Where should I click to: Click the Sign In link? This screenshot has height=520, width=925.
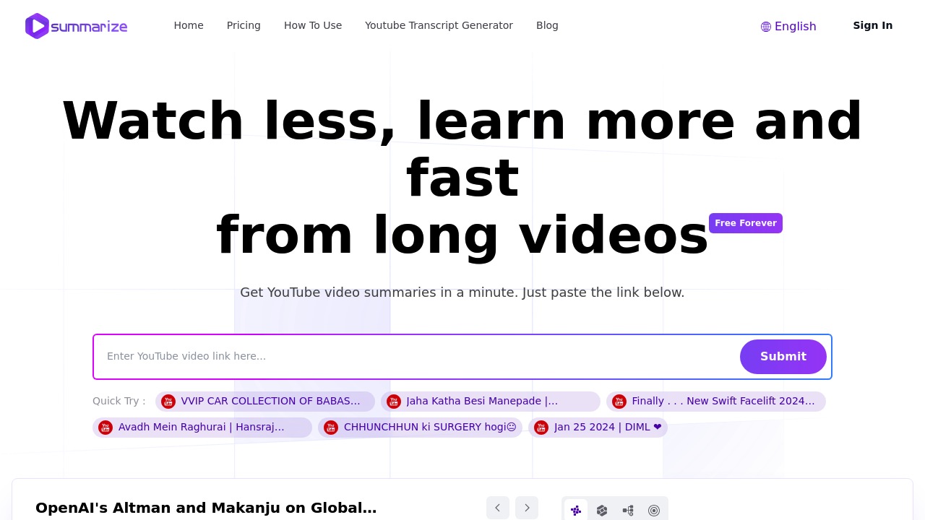tap(872, 25)
